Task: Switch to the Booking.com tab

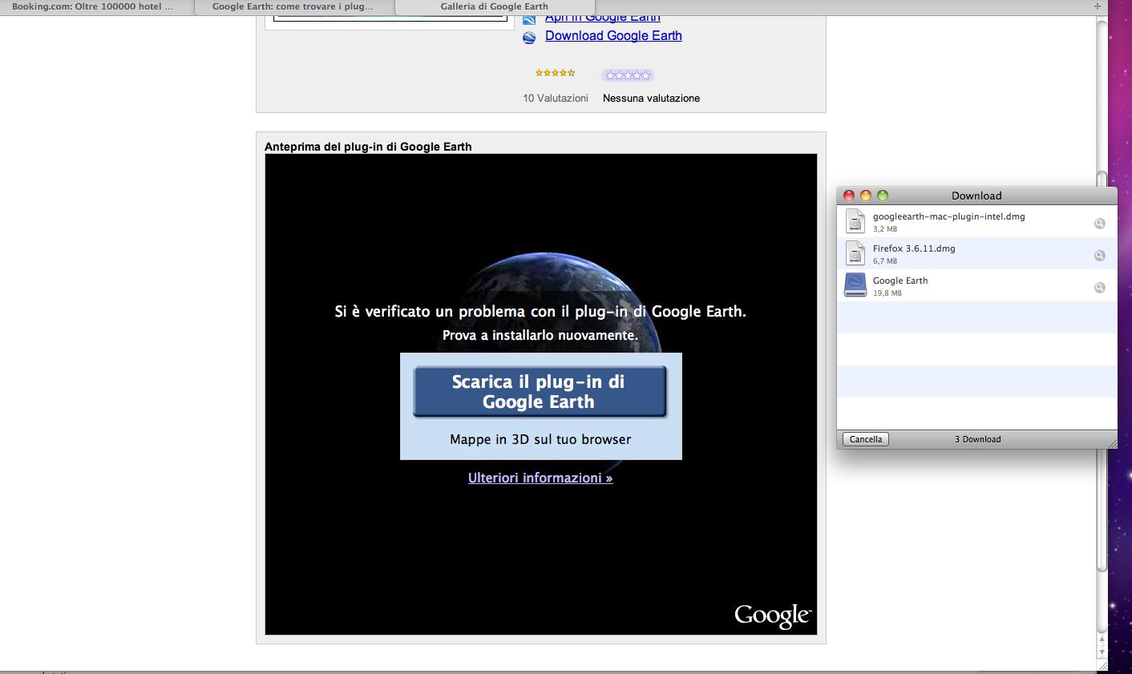Action: (92, 6)
